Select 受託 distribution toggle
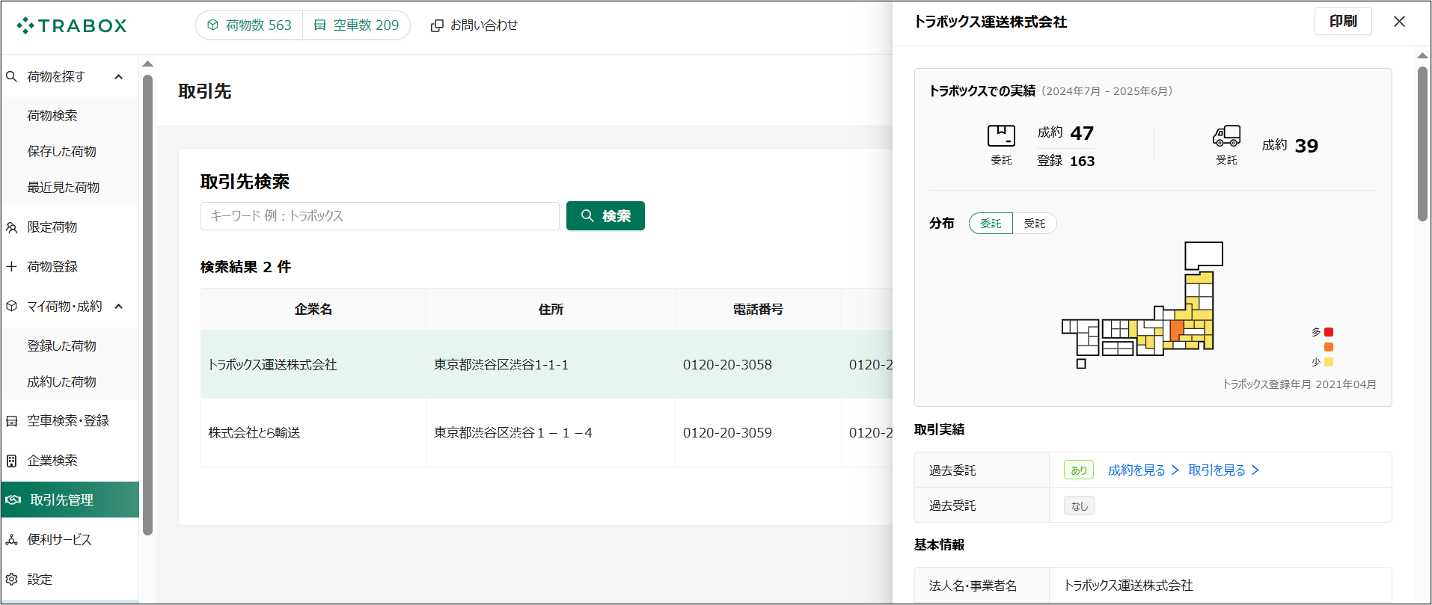Screen dimensions: 1432x605 coord(1035,224)
